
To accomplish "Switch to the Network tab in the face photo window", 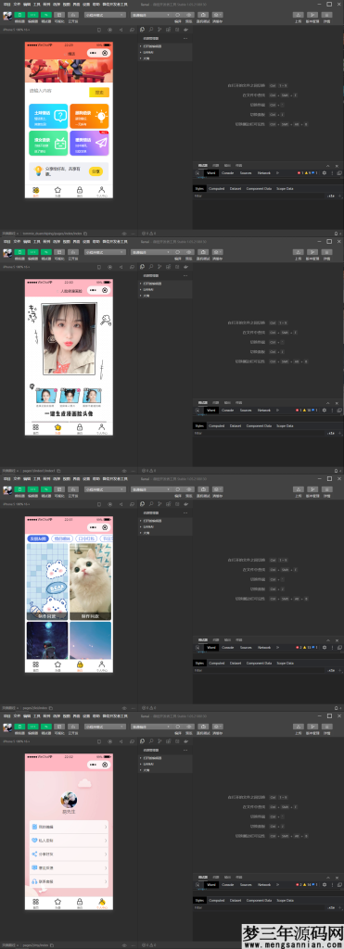I will coord(264,410).
